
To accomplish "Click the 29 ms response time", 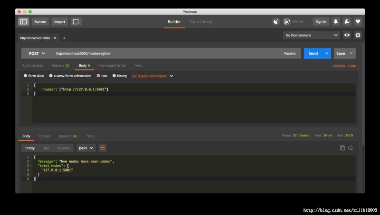I will [327, 135].
